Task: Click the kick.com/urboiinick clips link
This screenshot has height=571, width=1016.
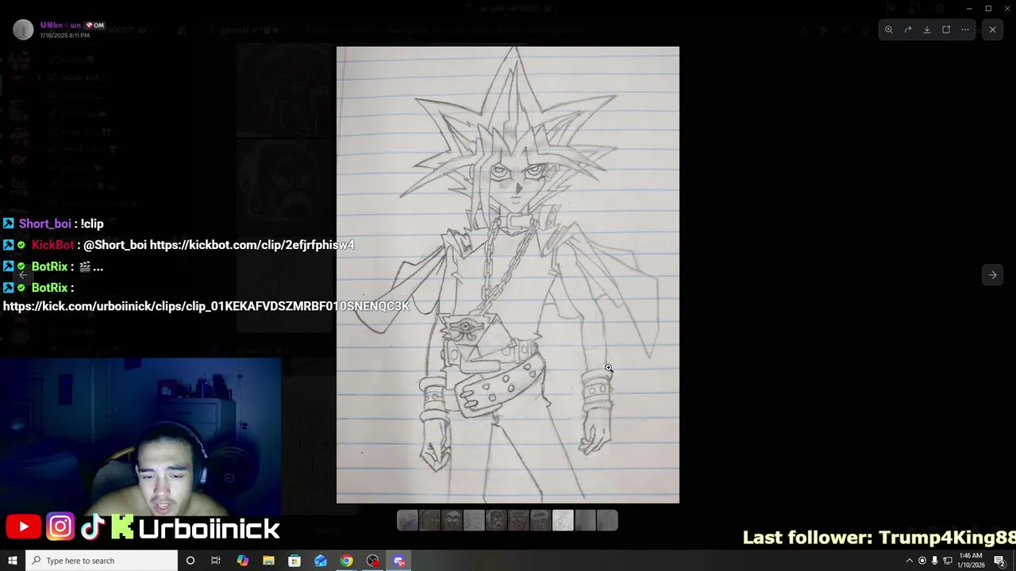Action: 206,306
